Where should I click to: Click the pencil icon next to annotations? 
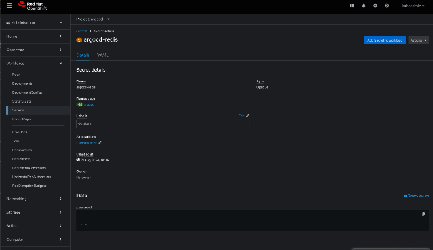pyautogui.click(x=100, y=142)
